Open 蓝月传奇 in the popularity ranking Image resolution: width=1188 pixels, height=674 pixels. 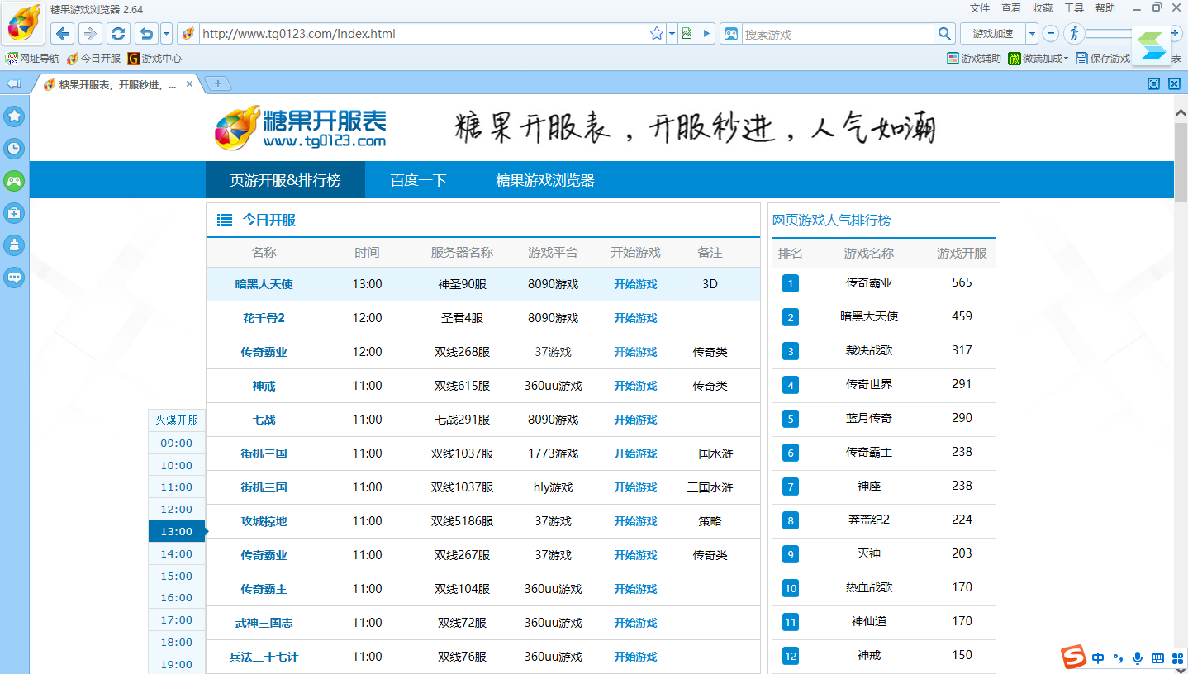tap(869, 418)
